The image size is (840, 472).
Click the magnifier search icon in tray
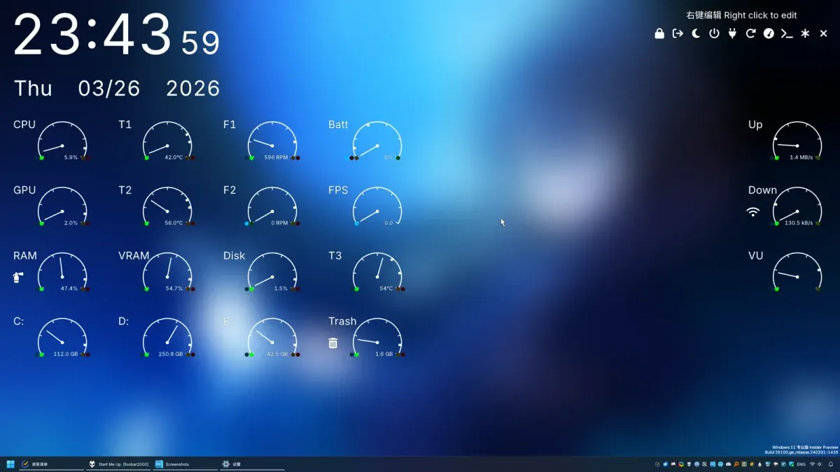point(736,464)
